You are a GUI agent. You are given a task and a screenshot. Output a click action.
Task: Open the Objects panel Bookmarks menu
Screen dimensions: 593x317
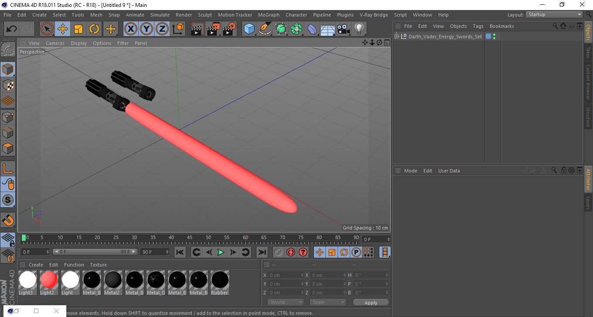click(x=501, y=26)
